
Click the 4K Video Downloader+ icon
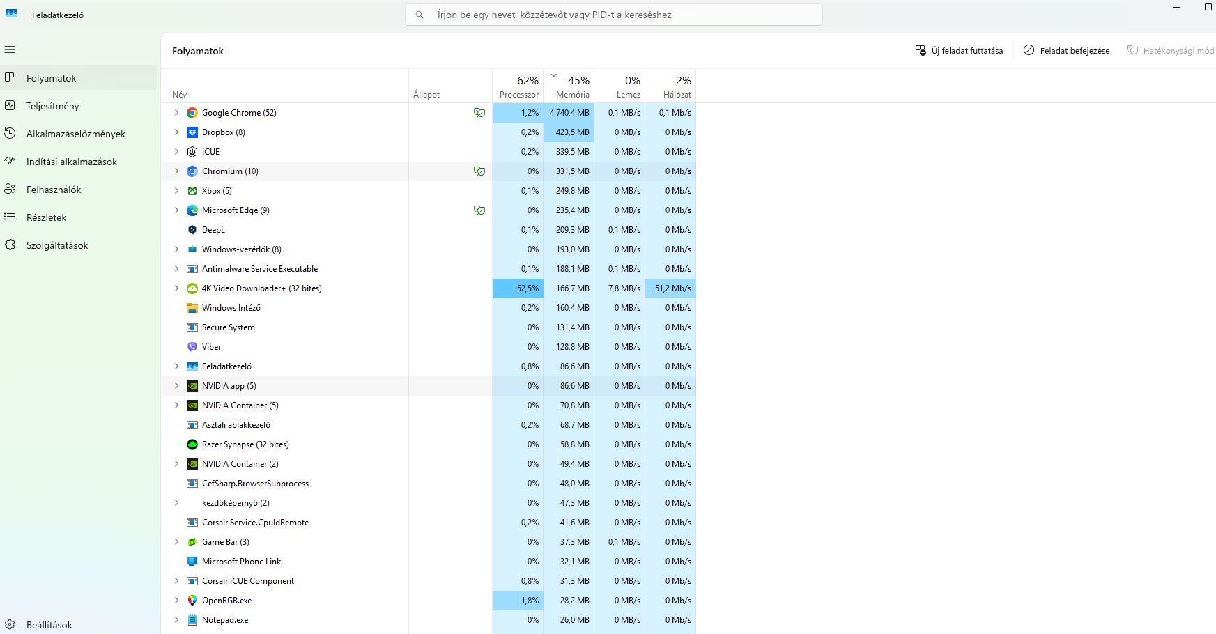[x=192, y=288]
